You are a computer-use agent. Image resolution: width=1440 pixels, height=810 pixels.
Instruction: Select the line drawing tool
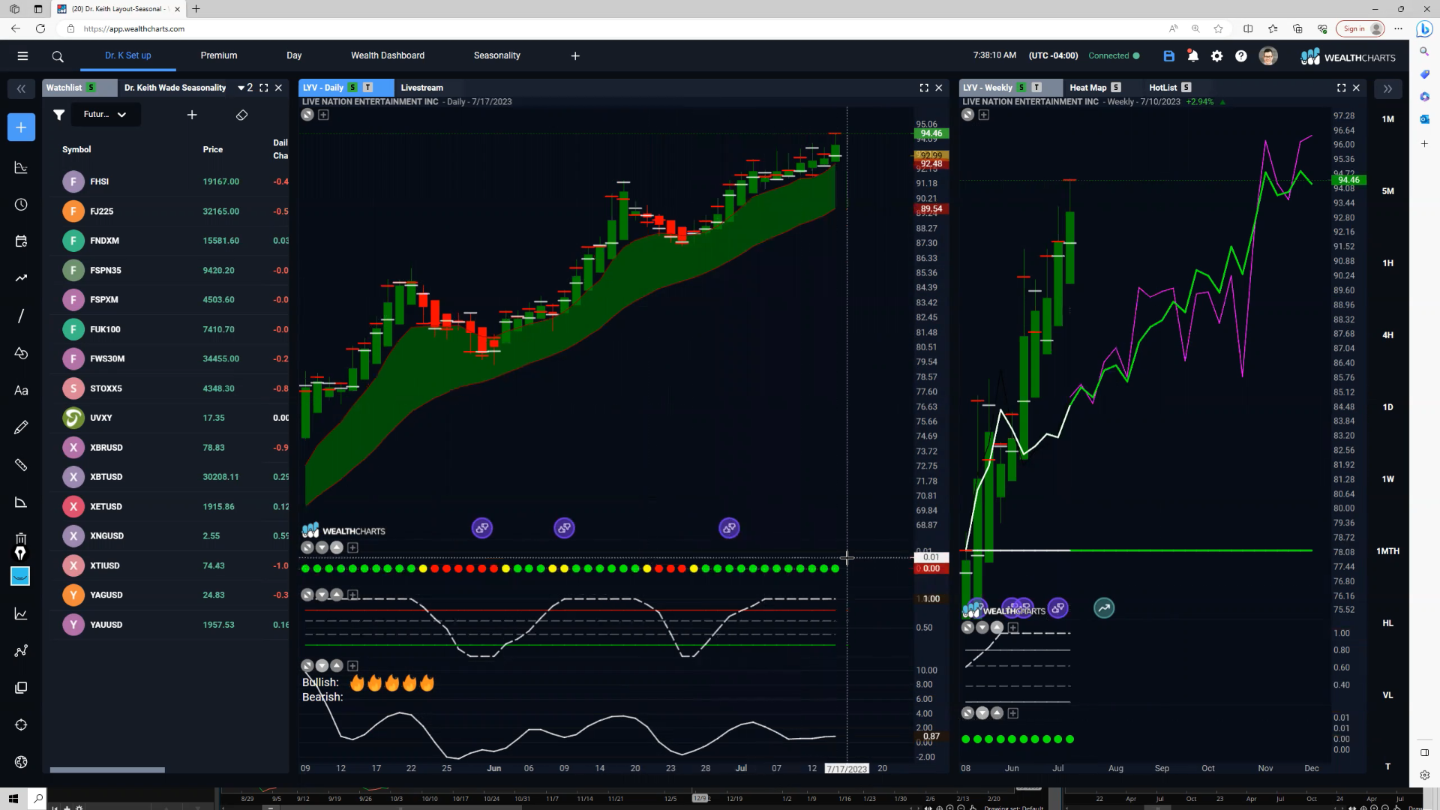pyautogui.click(x=21, y=316)
